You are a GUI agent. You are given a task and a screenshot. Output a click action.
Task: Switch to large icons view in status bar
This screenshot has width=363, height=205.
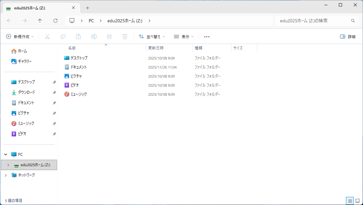coord(358,201)
